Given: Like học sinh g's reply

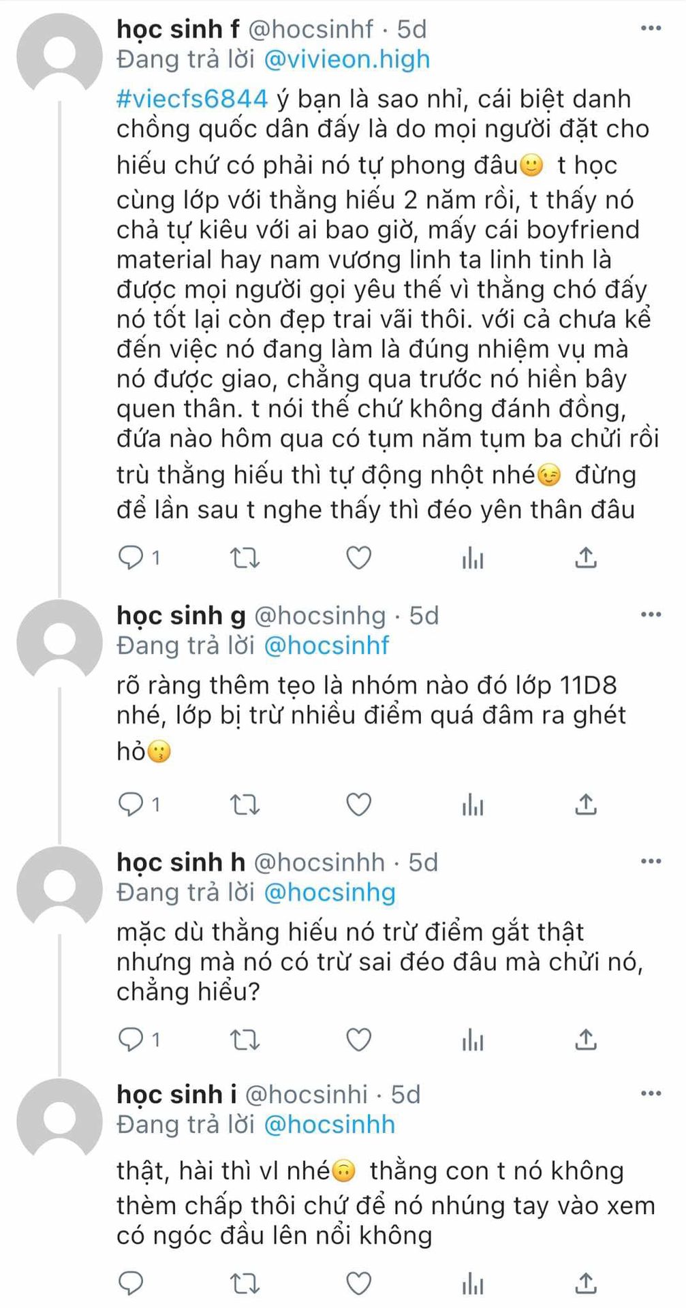Looking at the screenshot, I should click(x=359, y=805).
